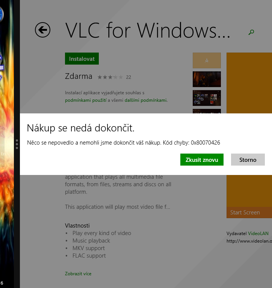Click the 'Zdarma' price label
Image resolution: width=272 pixels, height=288 pixels.
pos(79,76)
